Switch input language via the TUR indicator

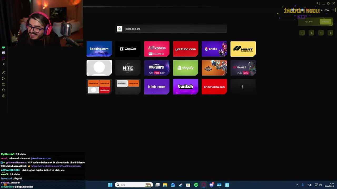[x=310, y=185]
